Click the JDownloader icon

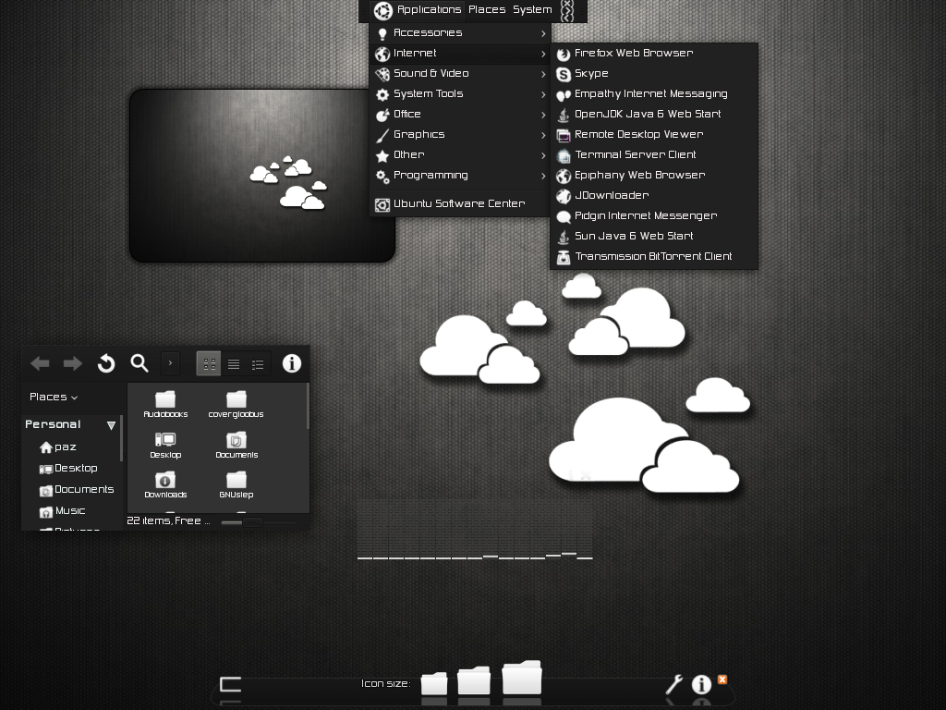[564, 196]
